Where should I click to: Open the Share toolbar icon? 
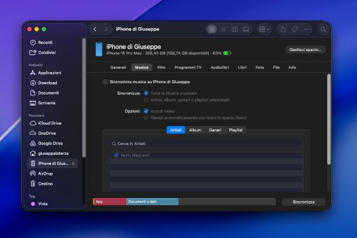[x=283, y=29]
